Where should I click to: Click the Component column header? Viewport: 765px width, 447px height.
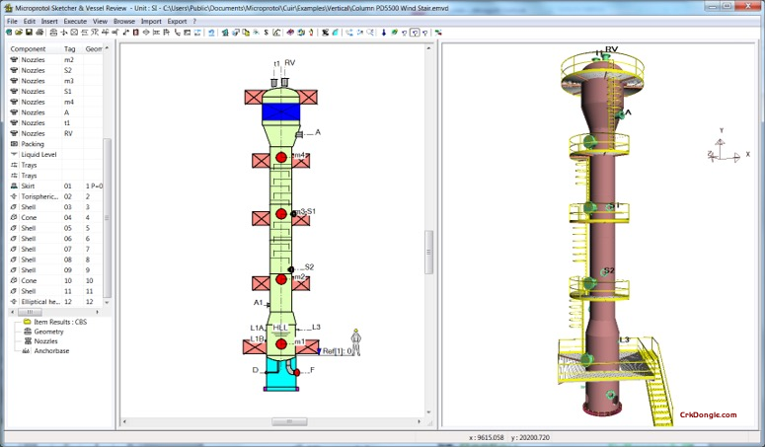coord(28,48)
